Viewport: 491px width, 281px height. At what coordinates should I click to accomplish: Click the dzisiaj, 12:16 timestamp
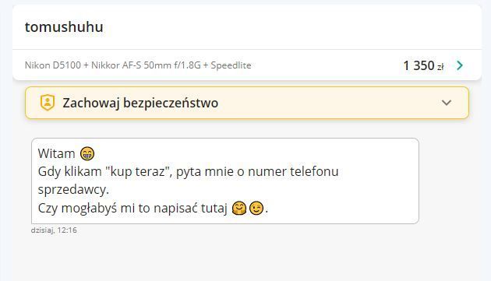click(x=54, y=230)
